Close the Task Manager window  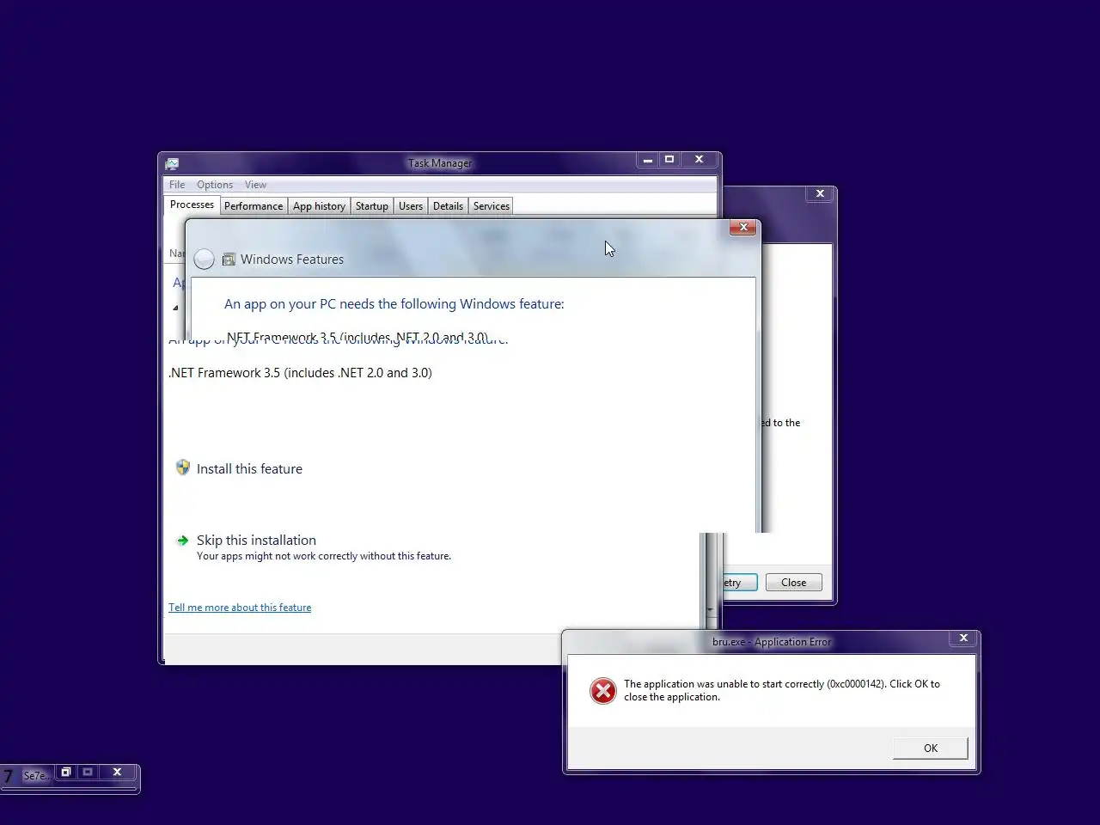pos(700,159)
